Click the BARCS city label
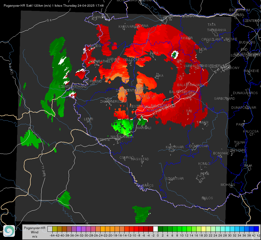Image resolution: width=261 pixels, height=240 pixels. [148, 185]
